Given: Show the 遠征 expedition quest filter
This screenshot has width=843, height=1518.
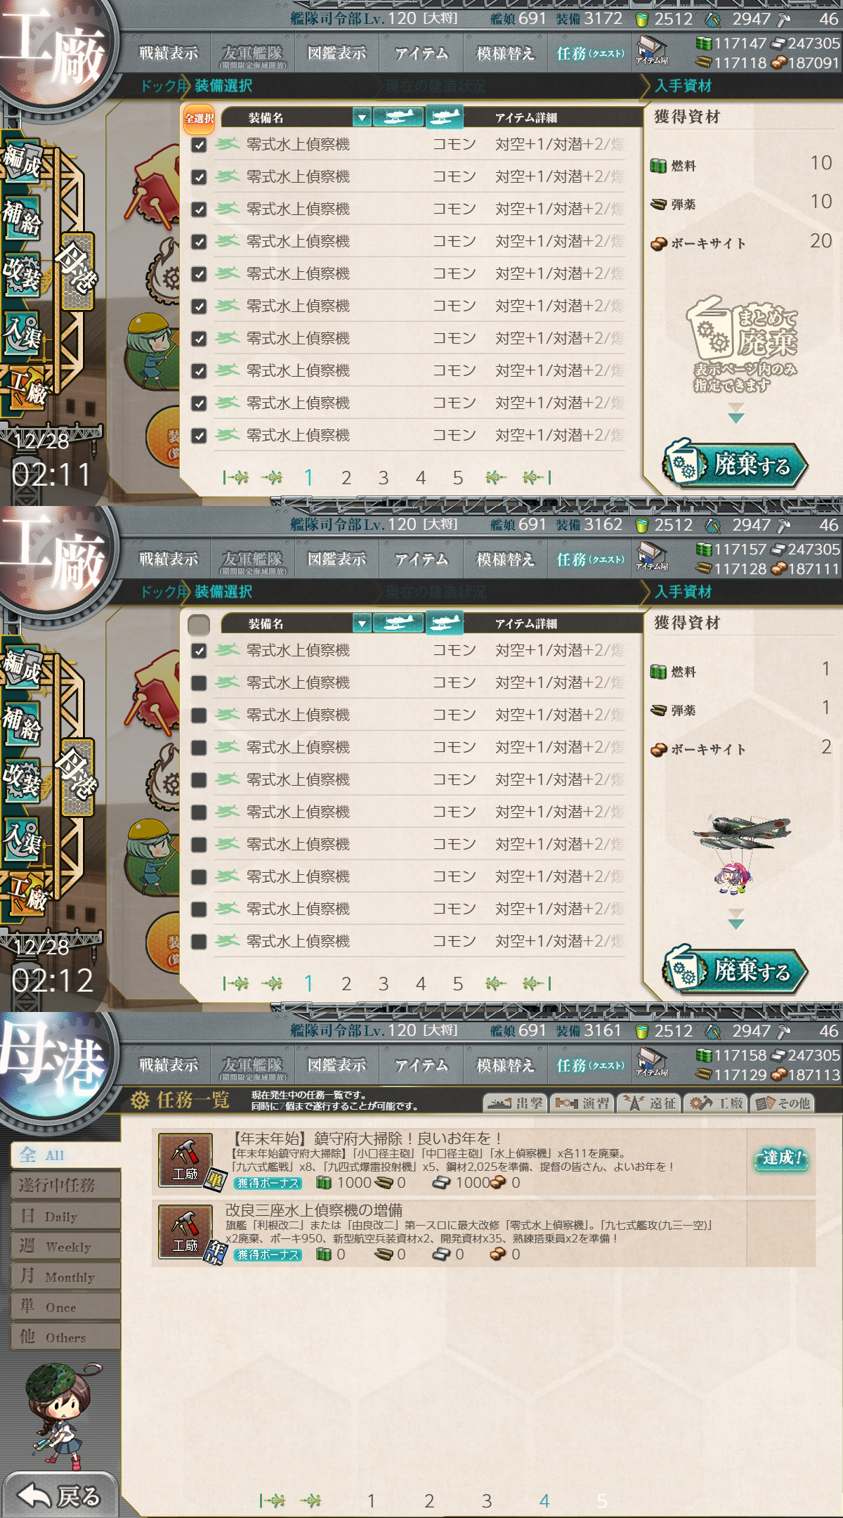Looking at the screenshot, I should pyautogui.click(x=648, y=1103).
